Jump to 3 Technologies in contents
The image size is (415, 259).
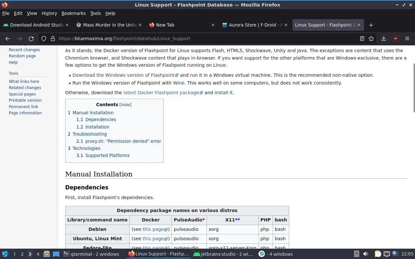(x=84, y=148)
